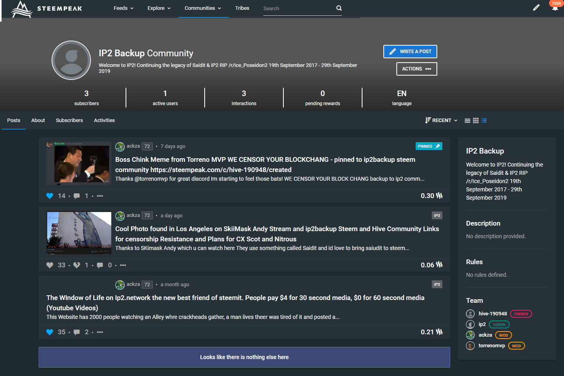Open comments on the WIndow of Life post

click(x=77, y=332)
